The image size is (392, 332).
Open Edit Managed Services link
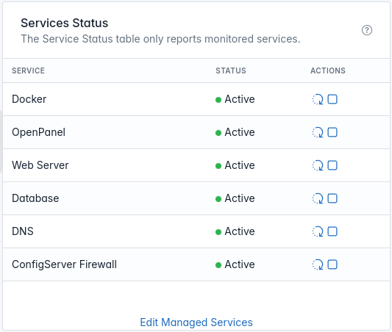[x=196, y=322]
